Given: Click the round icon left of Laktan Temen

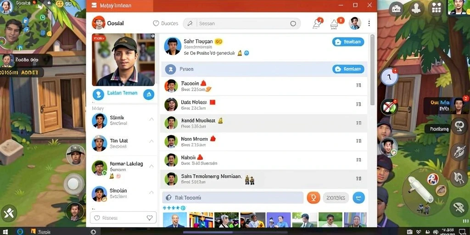Looking at the screenshot, I should point(98,95).
